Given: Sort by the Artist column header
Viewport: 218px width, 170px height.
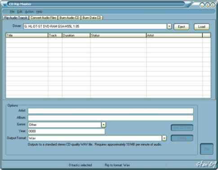Looking at the screenshot, I should tap(174, 36).
